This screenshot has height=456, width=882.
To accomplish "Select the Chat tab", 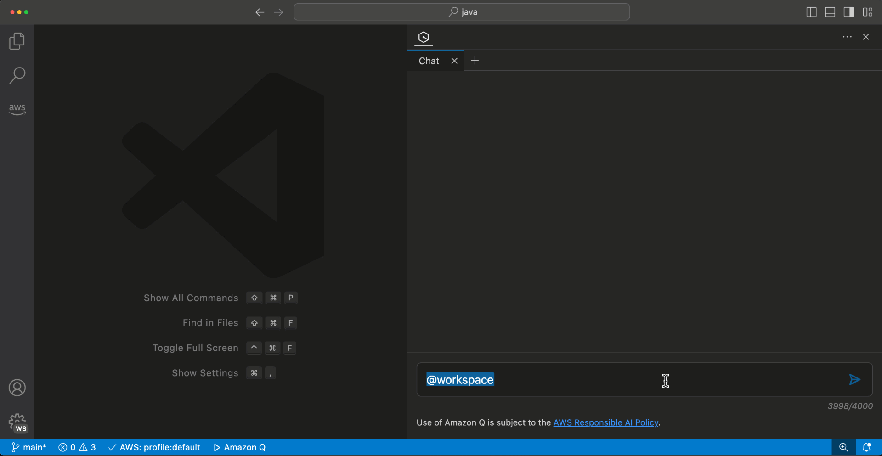I will coord(428,61).
